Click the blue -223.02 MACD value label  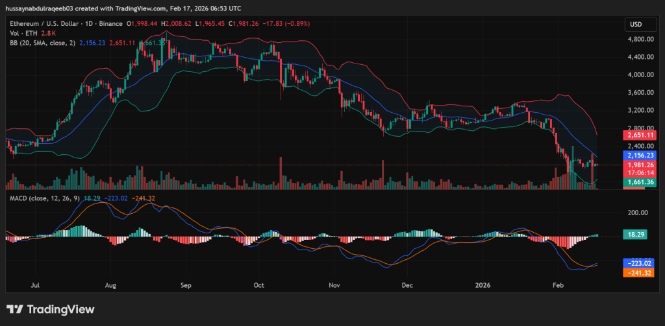[638, 263]
